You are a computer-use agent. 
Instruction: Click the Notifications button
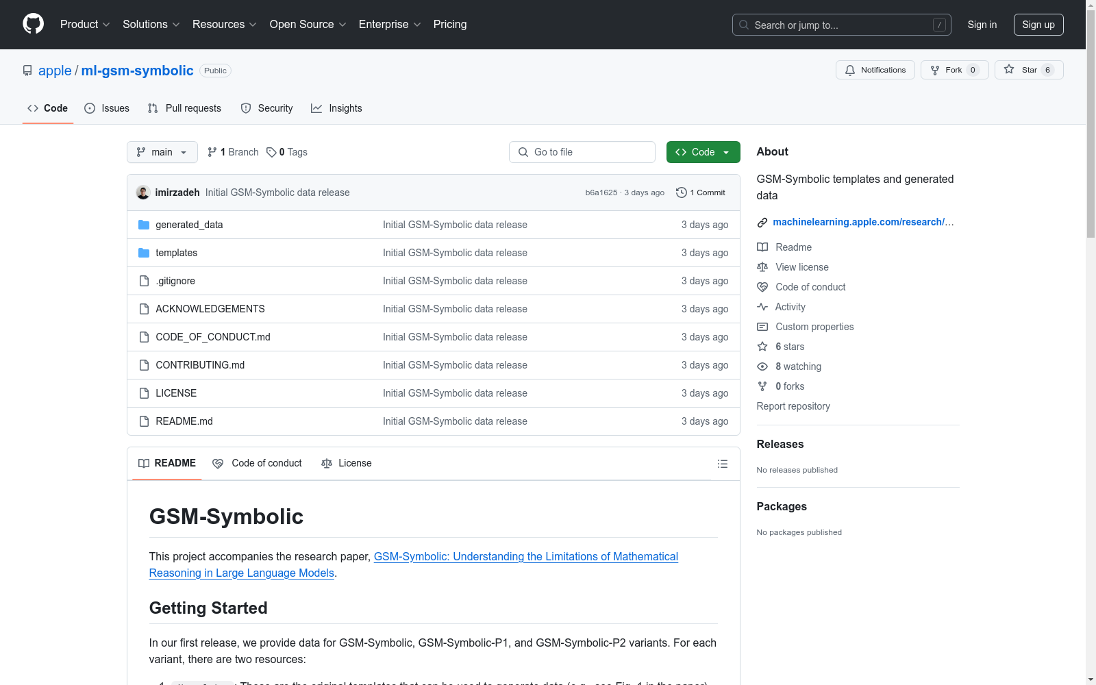point(875,70)
